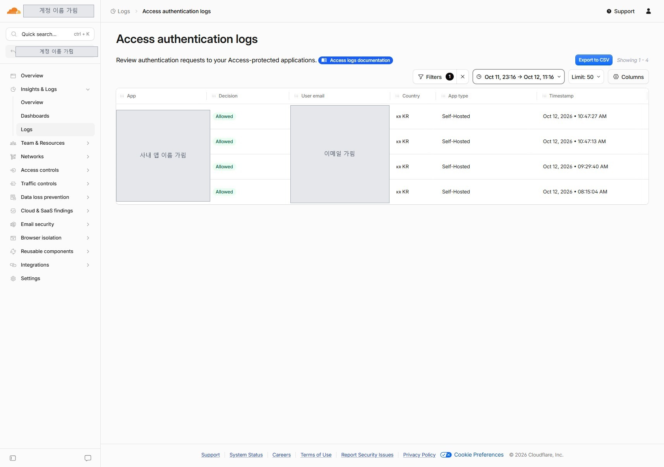
Task: Click the Team & Resources icon
Action: tap(13, 143)
